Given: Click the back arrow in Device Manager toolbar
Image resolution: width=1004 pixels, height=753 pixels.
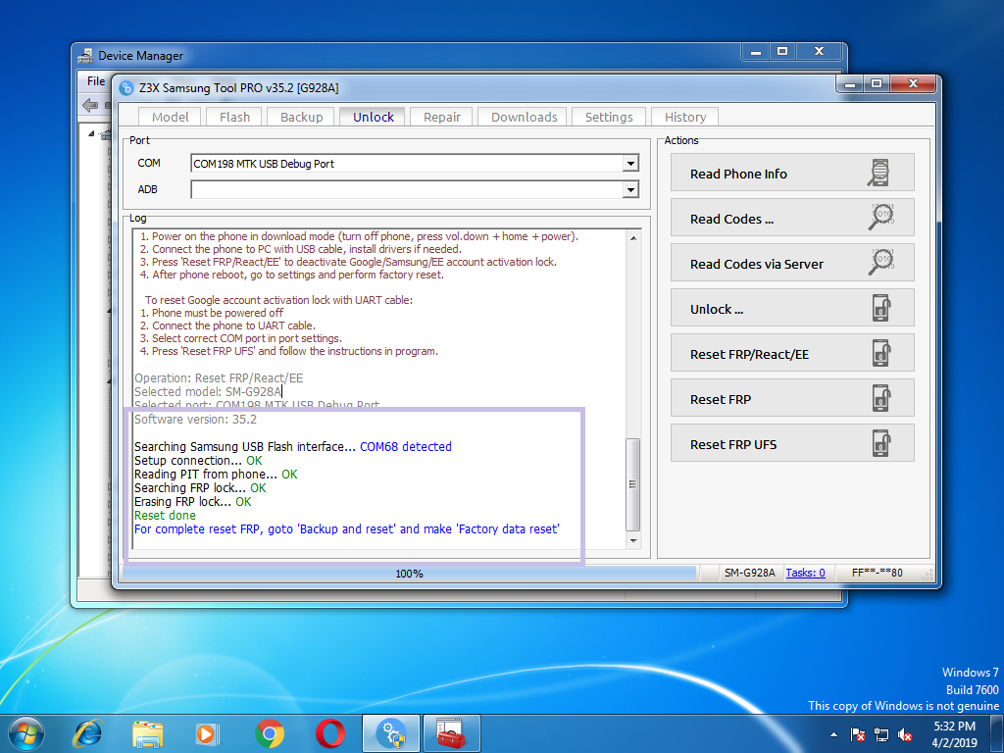Looking at the screenshot, I should pyautogui.click(x=90, y=104).
